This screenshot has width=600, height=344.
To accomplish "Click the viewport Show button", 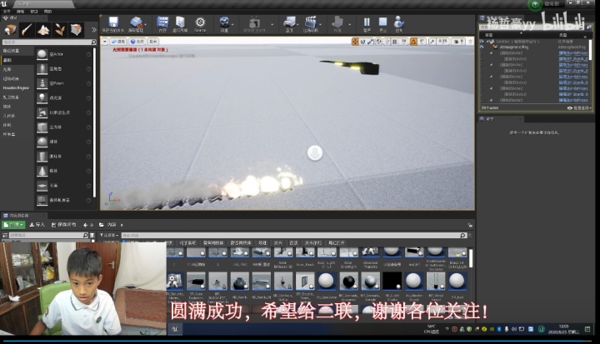I will tap(152, 42).
